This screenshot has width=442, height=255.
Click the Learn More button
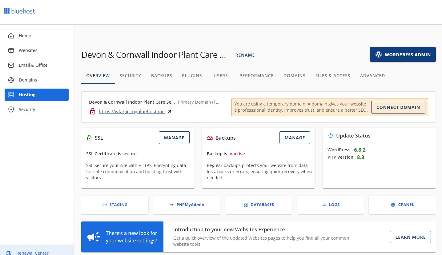[411, 237]
